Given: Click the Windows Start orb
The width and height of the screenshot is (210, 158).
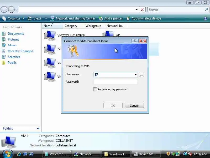Looking at the screenshot, I should tap(8, 154).
